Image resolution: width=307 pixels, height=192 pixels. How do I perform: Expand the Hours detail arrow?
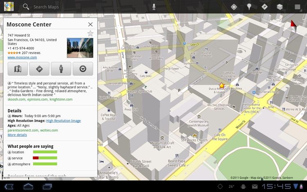coord(9,116)
